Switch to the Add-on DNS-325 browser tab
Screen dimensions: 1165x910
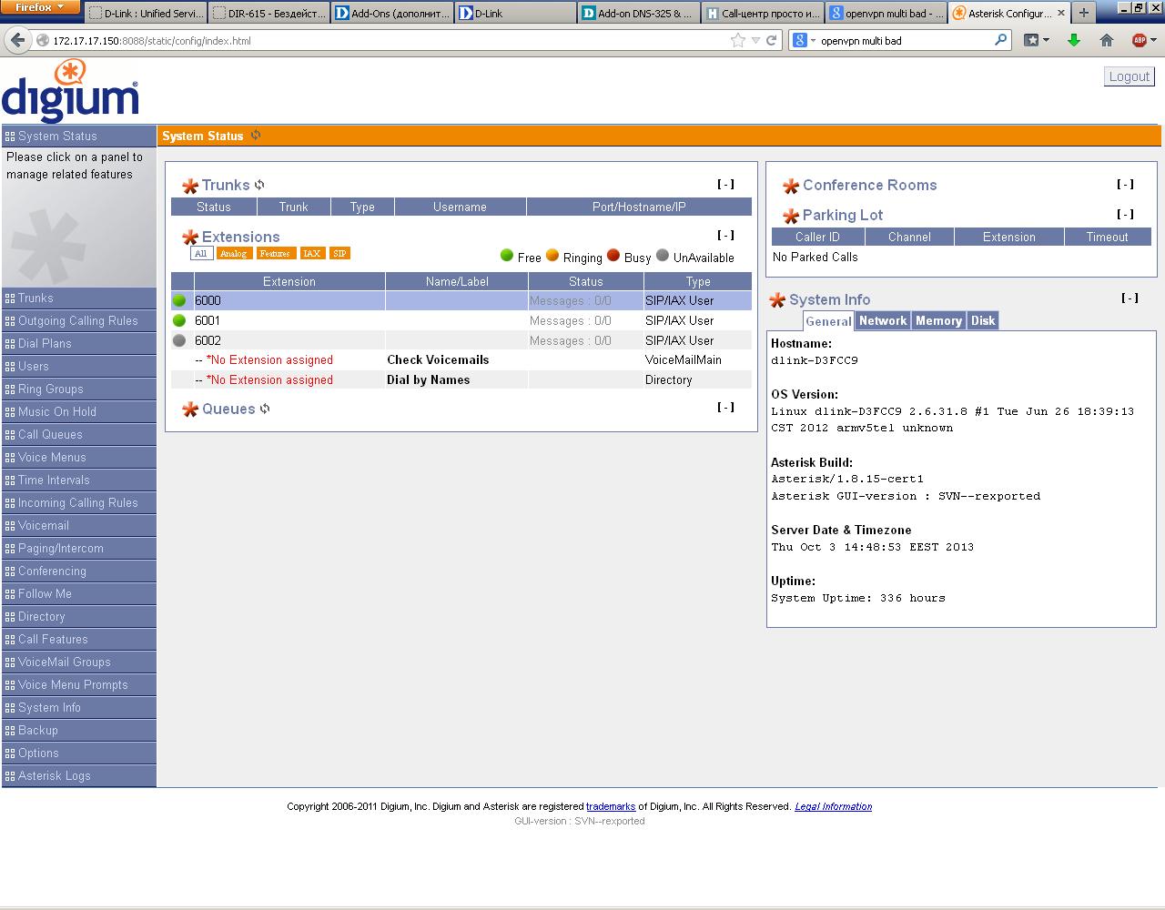pyautogui.click(x=641, y=13)
